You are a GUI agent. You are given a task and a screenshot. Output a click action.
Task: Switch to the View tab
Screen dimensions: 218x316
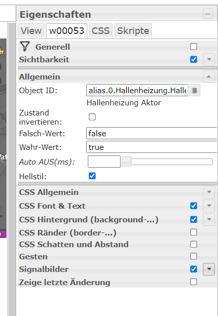(x=31, y=31)
